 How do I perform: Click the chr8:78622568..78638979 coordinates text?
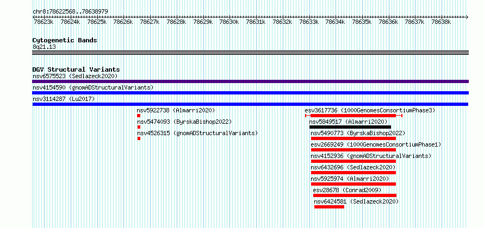(70, 12)
